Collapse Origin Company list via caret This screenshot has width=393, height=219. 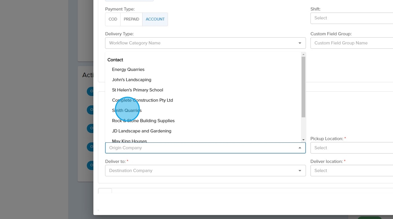pyautogui.click(x=300, y=148)
